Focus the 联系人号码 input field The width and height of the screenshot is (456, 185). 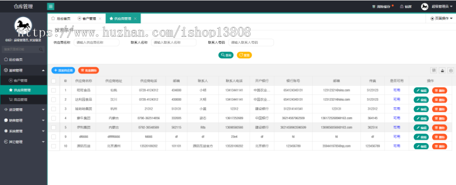point(251,42)
